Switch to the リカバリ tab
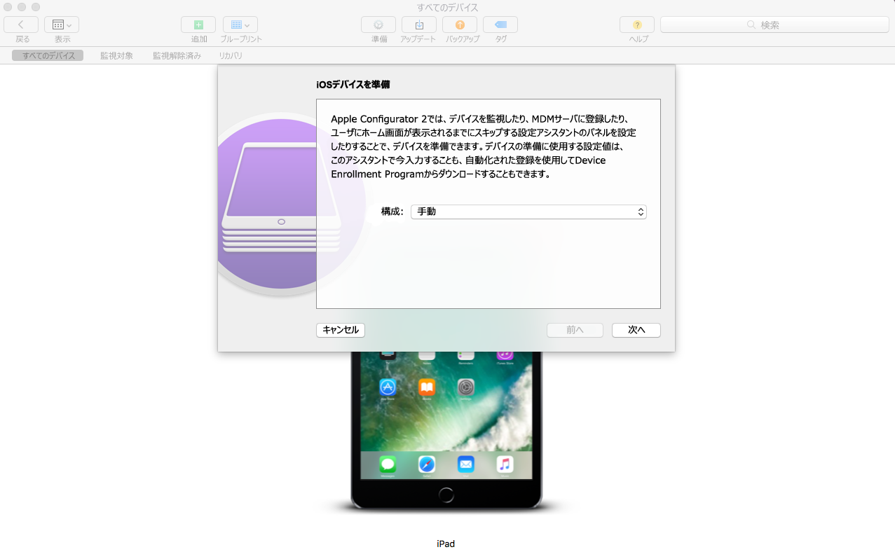Screen dimensions: 895x552 coord(231,55)
